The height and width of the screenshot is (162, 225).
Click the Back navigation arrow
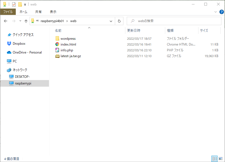(6, 21)
